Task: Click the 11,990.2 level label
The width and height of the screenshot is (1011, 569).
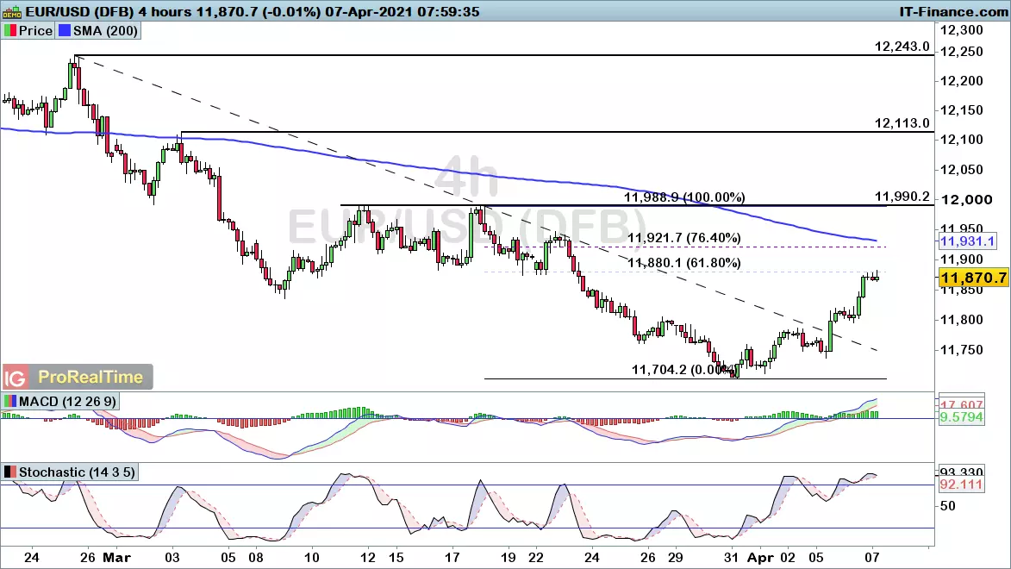Action: (x=902, y=197)
